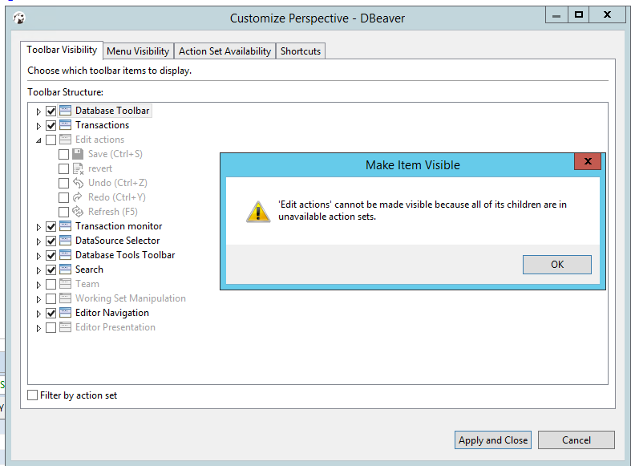
Task: Check the Undo (Ctrl+Z) checkbox
Action: click(63, 184)
